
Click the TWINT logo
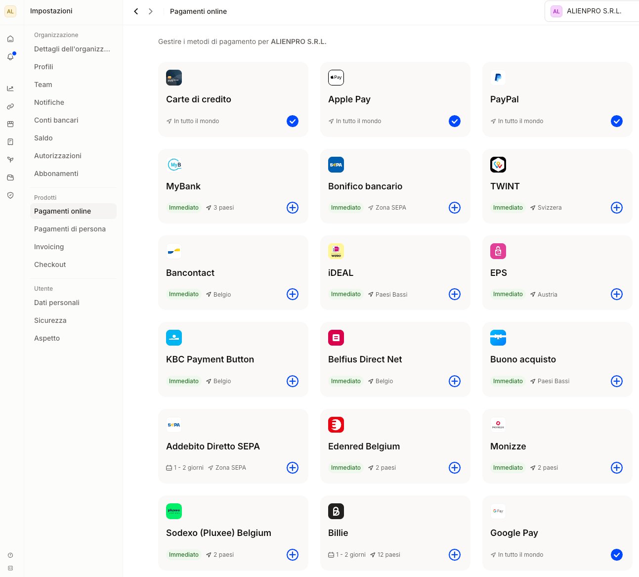498,165
